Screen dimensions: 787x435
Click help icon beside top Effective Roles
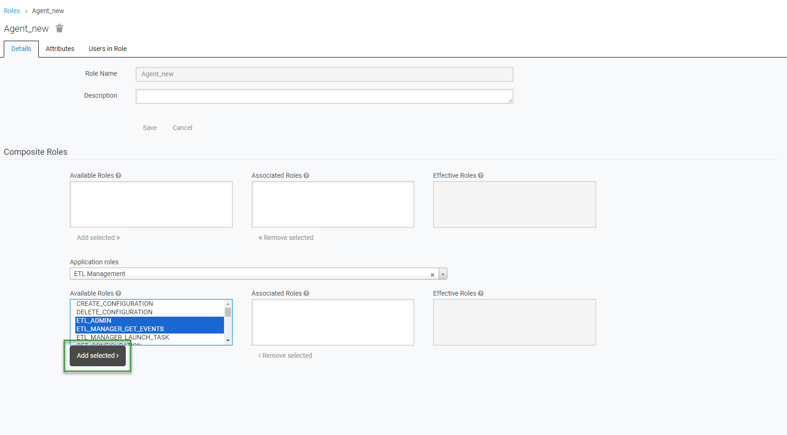click(481, 175)
